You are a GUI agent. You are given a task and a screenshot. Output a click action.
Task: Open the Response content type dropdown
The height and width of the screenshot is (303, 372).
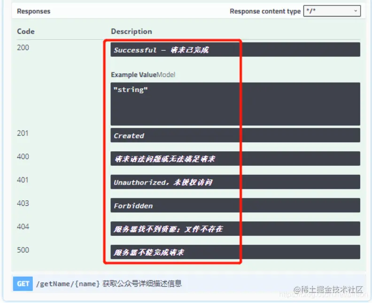pos(332,11)
